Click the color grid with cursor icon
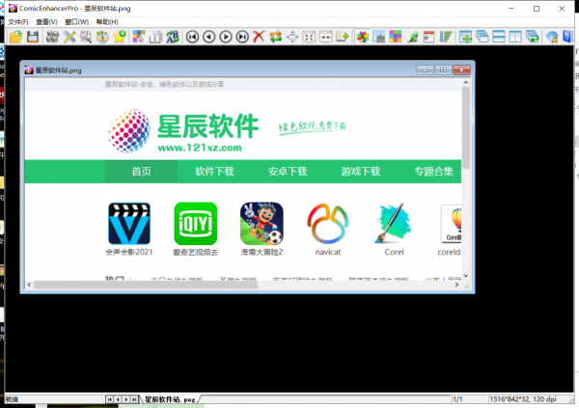Viewport: 579px width, 408px height. [x=139, y=37]
